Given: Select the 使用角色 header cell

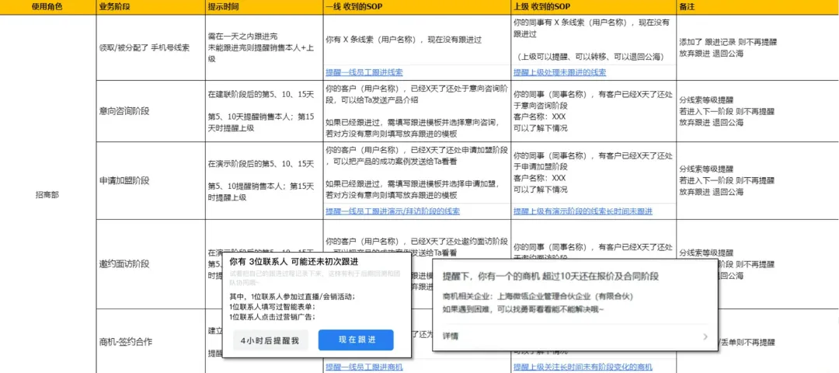Looking at the screenshot, I should pyautogui.click(x=47, y=6).
